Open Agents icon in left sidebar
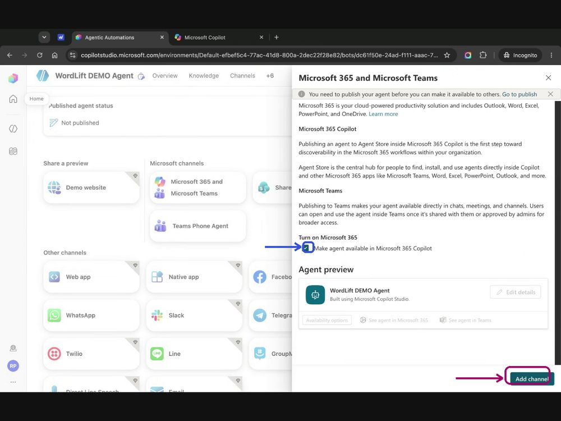 [x=13, y=129]
